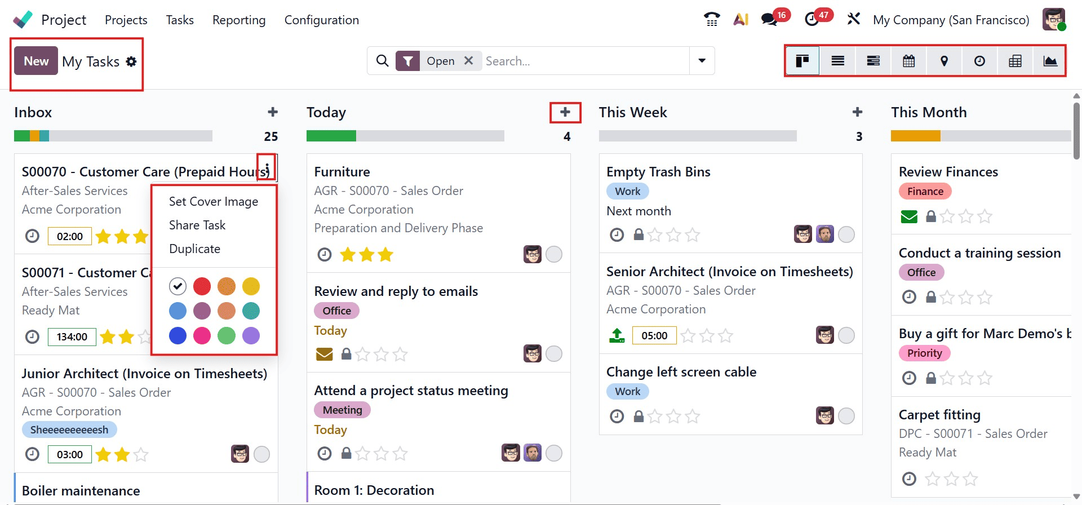This screenshot has width=1082, height=505.
Task: Add a task to the Today column
Action: click(565, 112)
